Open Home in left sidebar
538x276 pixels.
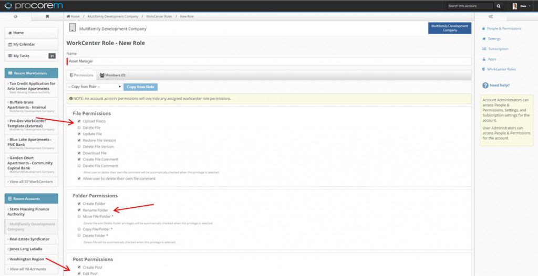[31, 33]
